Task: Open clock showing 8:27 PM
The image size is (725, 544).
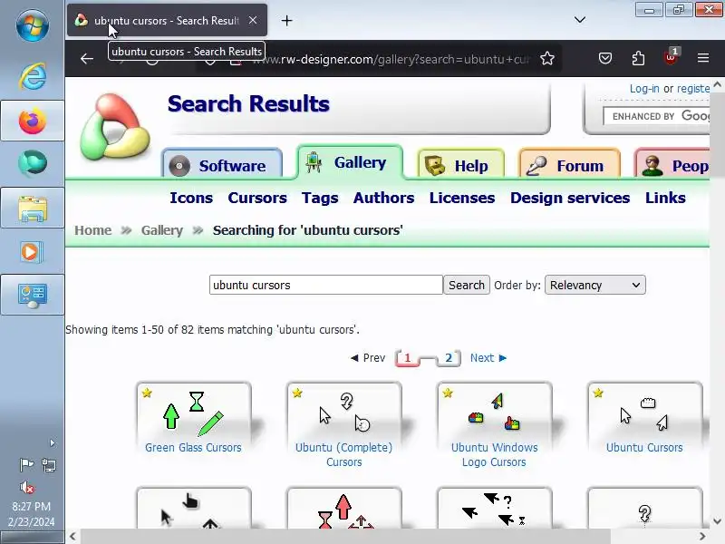Action: pos(32,514)
